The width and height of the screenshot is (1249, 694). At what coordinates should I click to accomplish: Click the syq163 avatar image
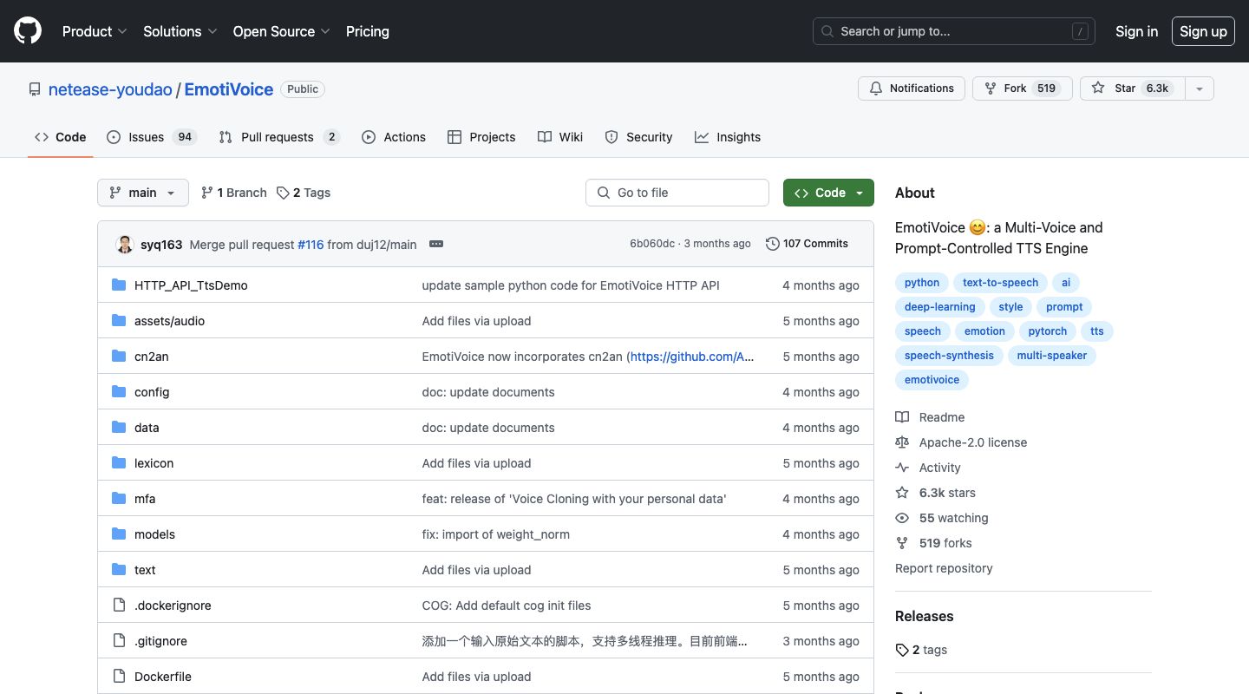(125, 244)
